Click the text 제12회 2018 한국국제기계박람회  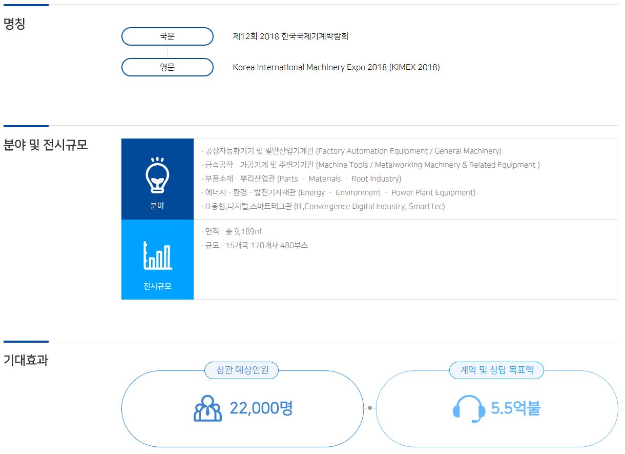[x=290, y=36]
